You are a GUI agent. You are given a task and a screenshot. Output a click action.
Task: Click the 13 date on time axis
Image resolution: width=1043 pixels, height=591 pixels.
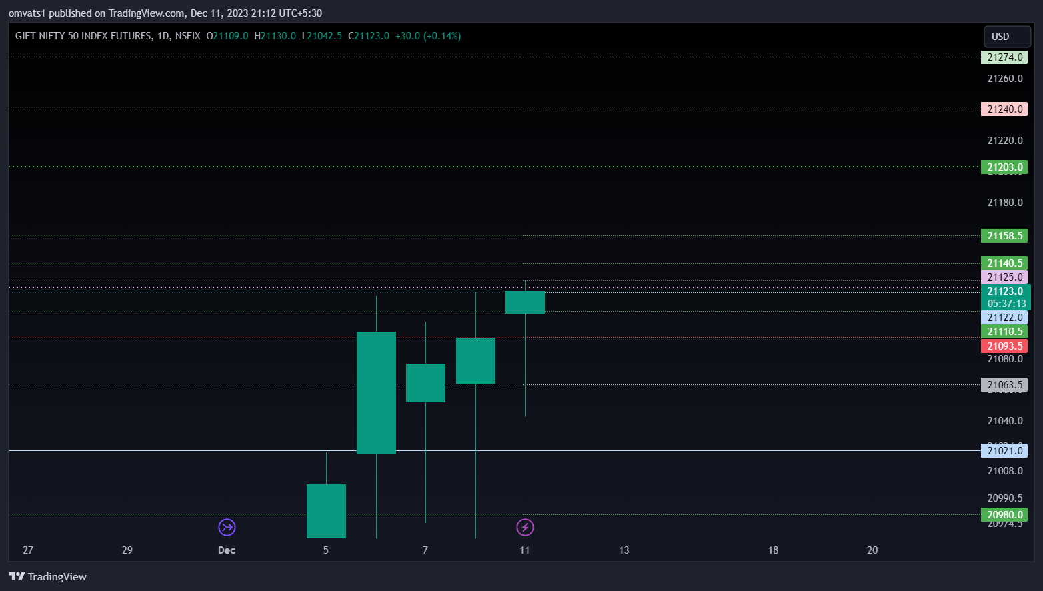[x=624, y=550]
